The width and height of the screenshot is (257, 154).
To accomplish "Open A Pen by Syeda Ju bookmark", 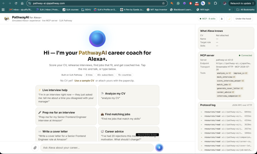I will point(132,10).
